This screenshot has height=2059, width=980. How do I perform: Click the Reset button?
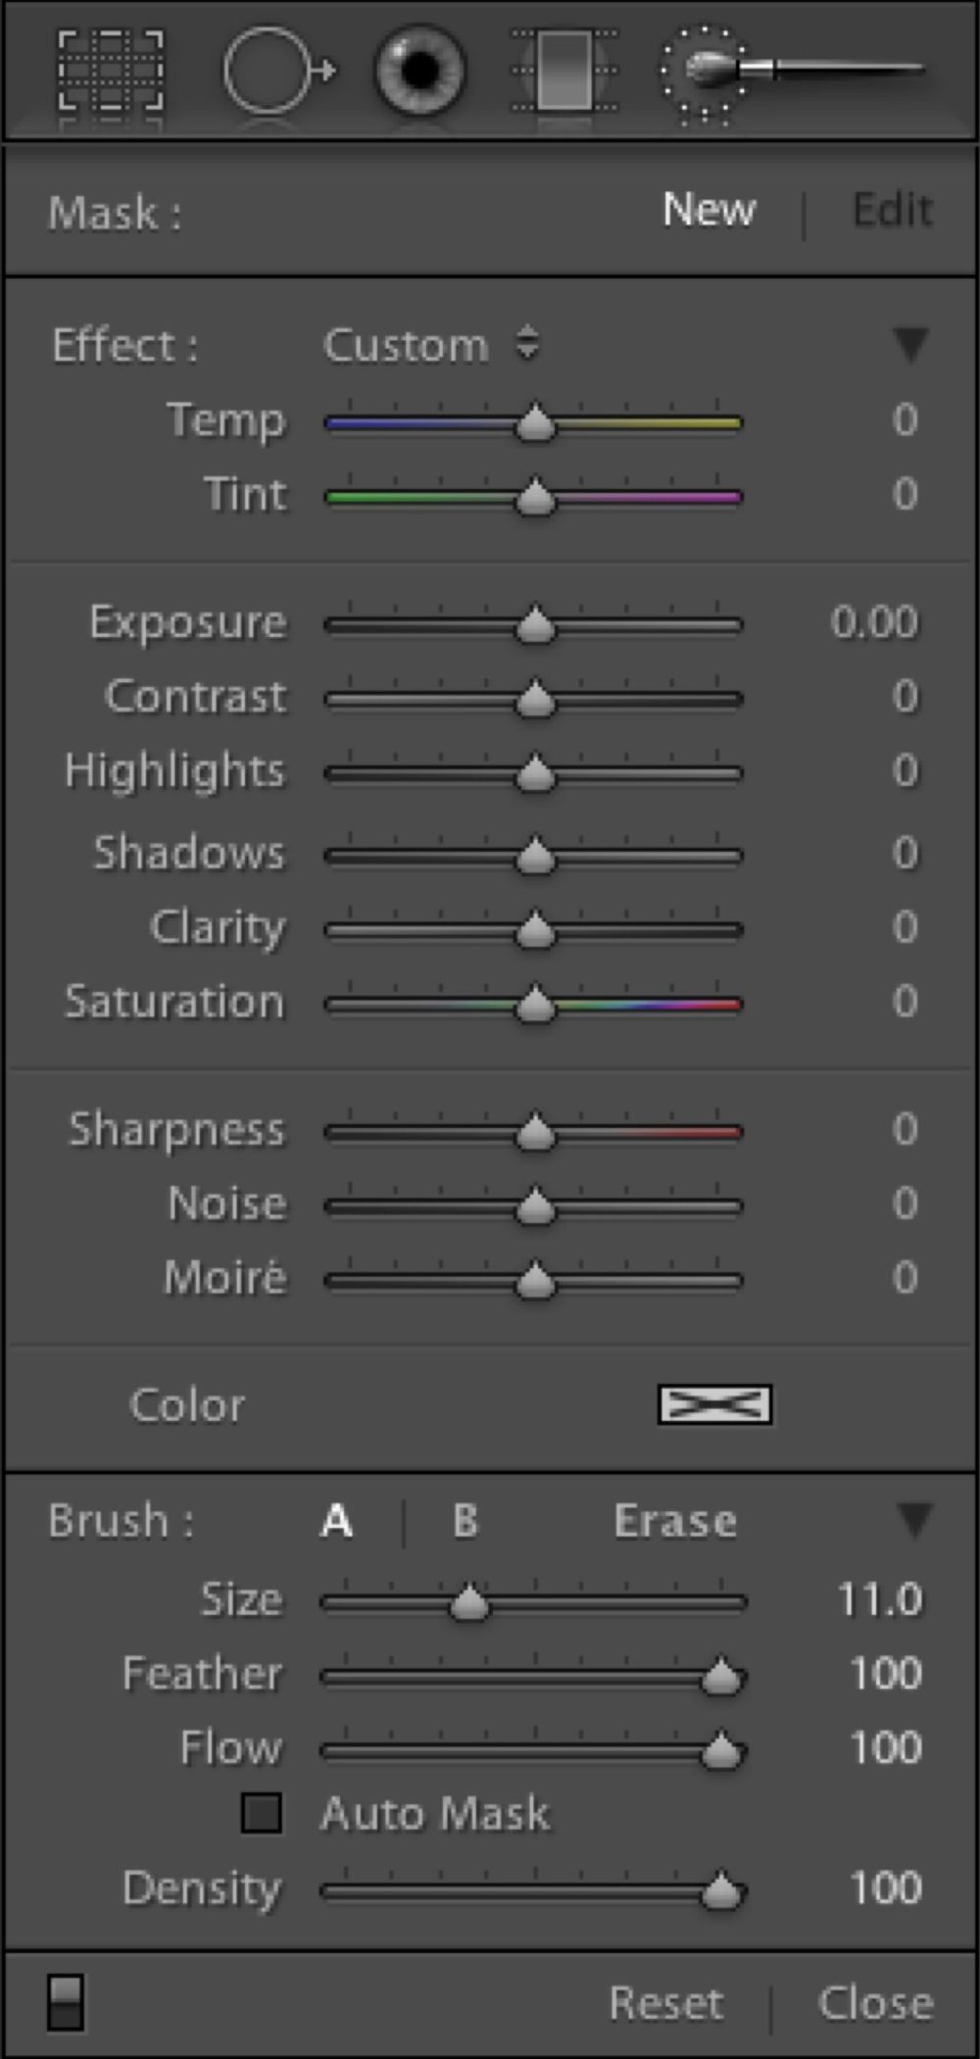point(666,2004)
